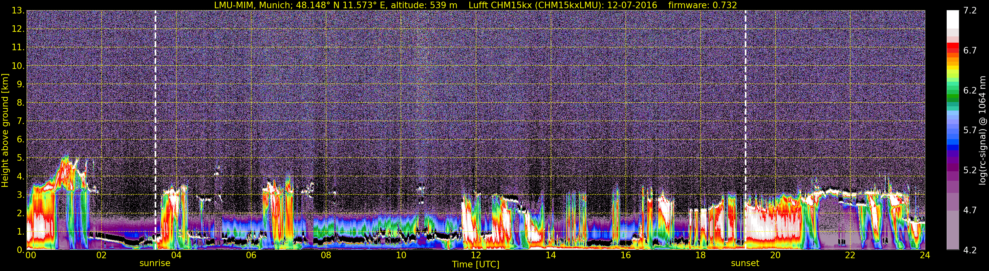Click the colorbar label '7.2'
989x271 pixels.
pyautogui.click(x=970, y=10)
